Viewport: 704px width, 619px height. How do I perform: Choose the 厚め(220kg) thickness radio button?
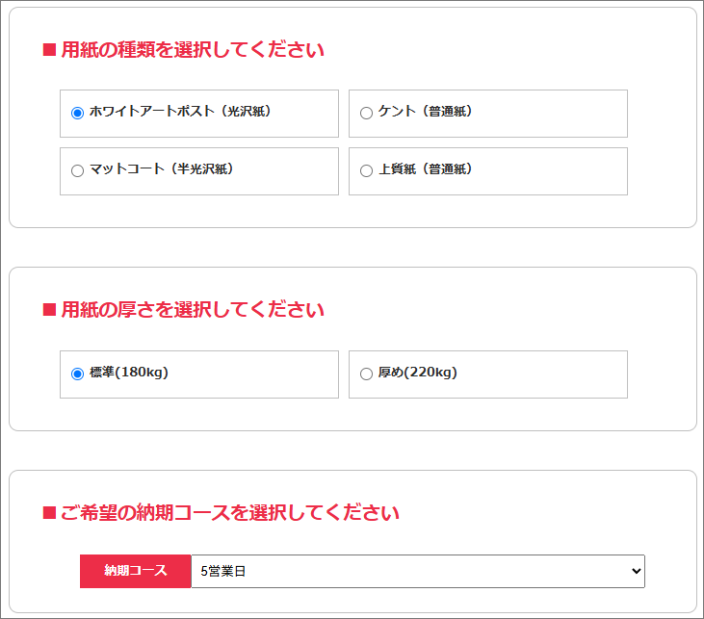point(366,374)
